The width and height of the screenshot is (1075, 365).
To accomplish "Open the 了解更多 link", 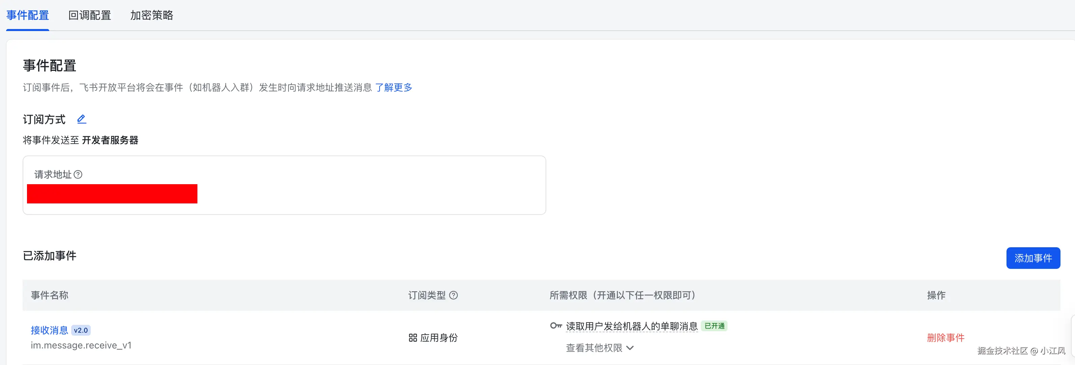I will click(393, 88).
